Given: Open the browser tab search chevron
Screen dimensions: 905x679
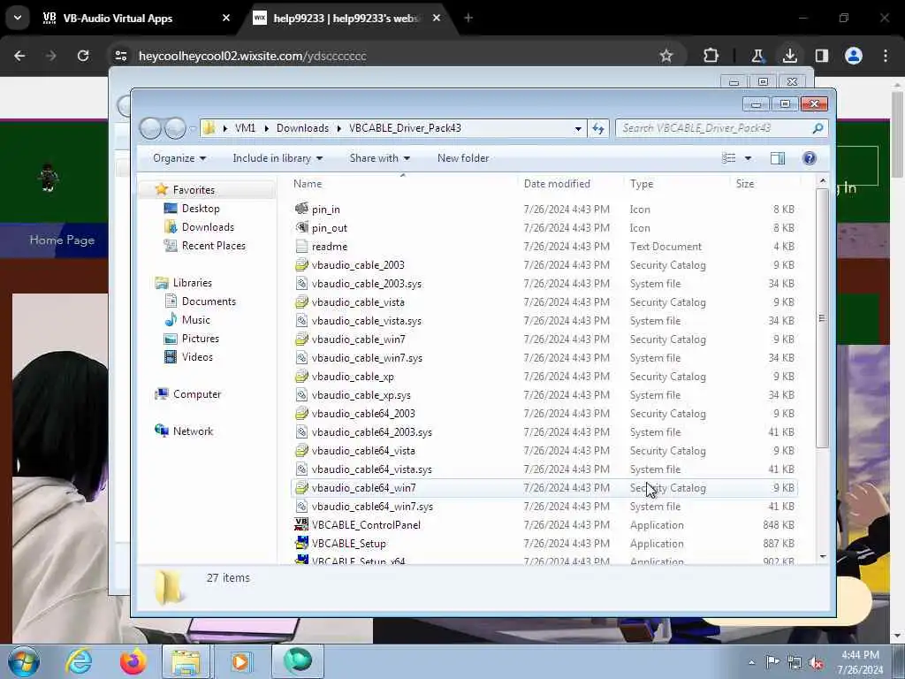Looking at the screenshot, I should coord(18,18).
